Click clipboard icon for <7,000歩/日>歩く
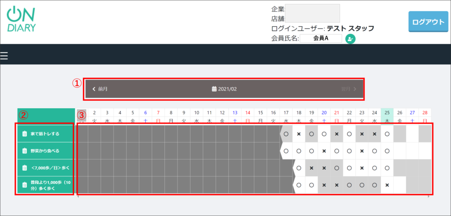 coord(25,168)
